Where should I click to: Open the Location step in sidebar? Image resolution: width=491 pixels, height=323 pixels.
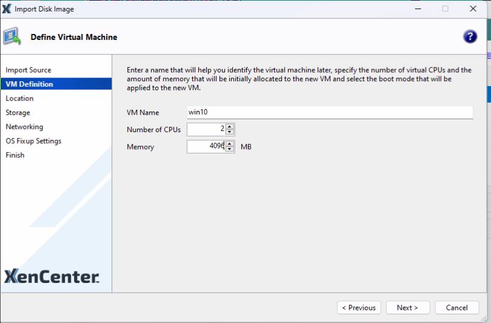coord(19,98)
